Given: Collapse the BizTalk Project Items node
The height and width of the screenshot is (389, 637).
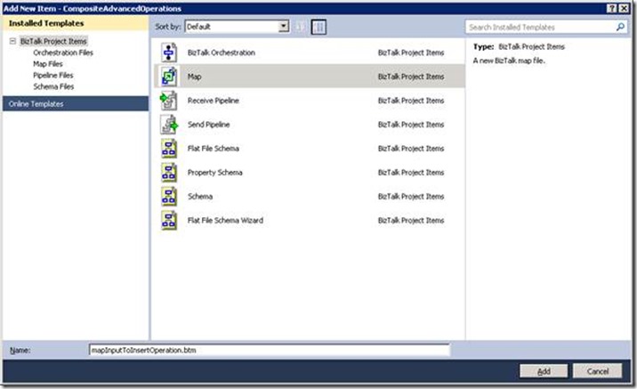Looking at the screenshot, I should point(12,41).
